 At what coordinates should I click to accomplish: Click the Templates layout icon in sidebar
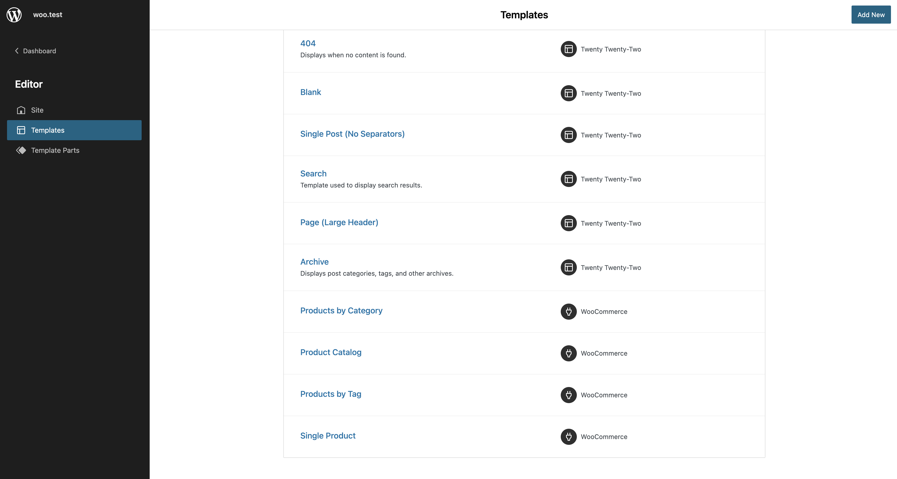[x=21, y=130]
